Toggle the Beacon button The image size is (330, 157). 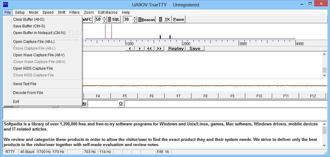coord(147,19)
